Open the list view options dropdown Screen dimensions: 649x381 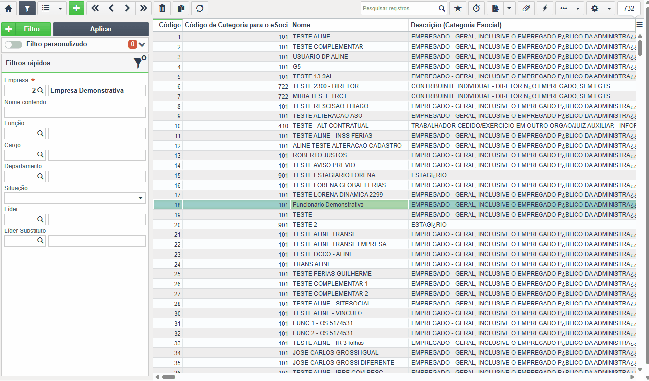tap(60, 8)
